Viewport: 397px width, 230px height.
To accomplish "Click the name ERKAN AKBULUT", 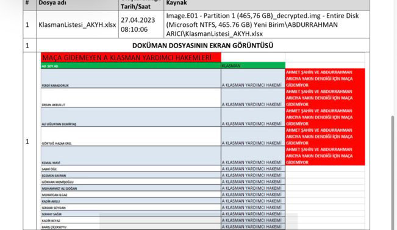I will [x=54, y=104].
